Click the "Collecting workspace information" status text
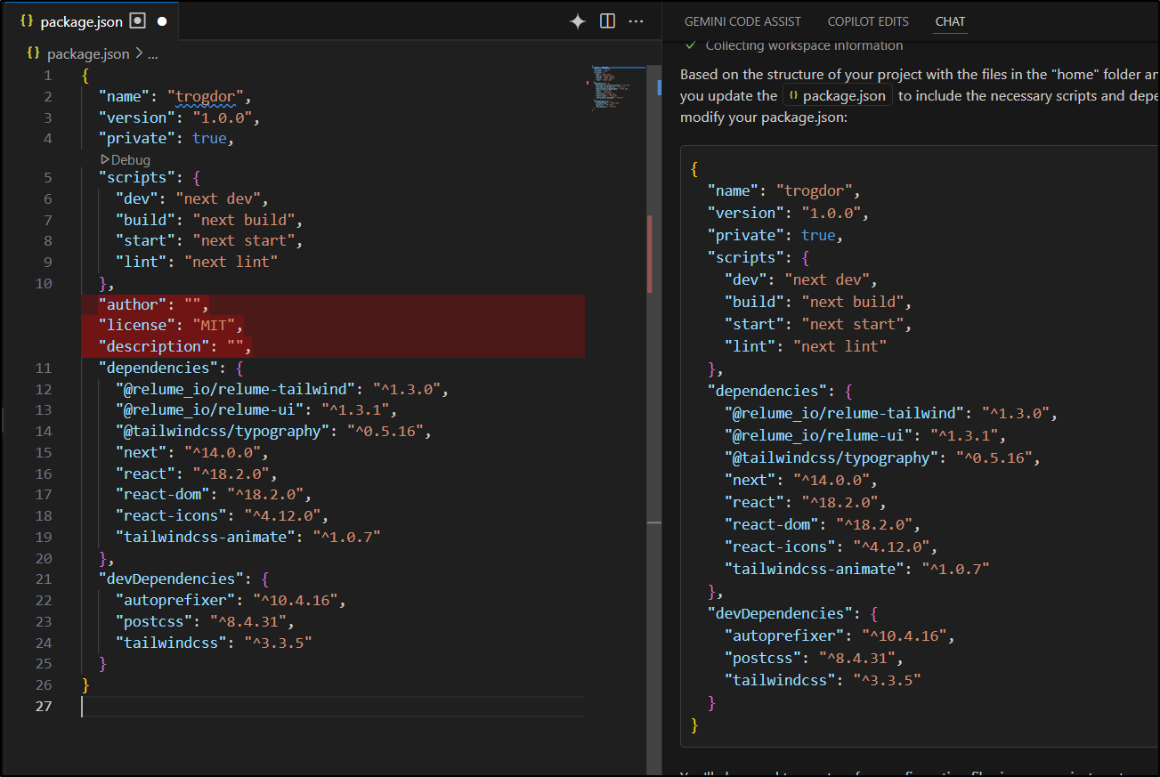This screenshot has height=777, width=1160. pos(804,45)
